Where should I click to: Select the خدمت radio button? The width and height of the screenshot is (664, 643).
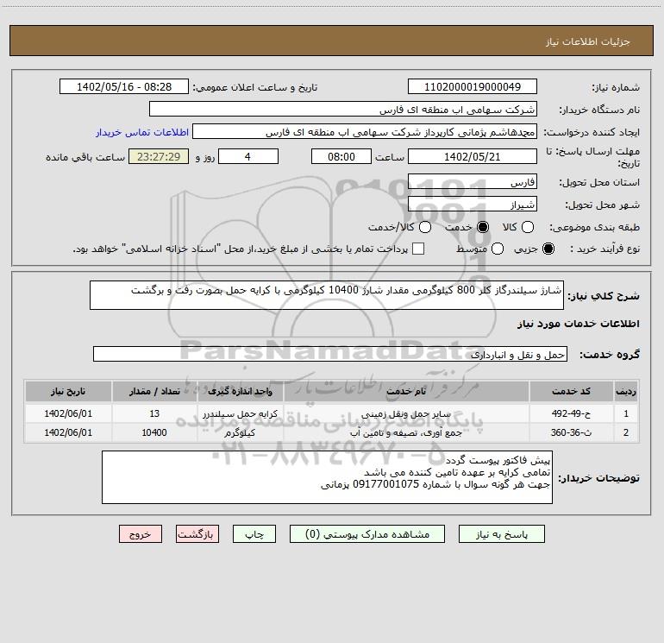pos(482,227)
